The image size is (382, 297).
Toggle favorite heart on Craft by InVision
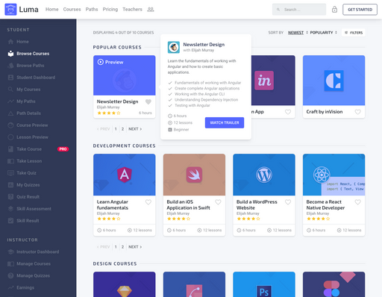coord(358,112)
